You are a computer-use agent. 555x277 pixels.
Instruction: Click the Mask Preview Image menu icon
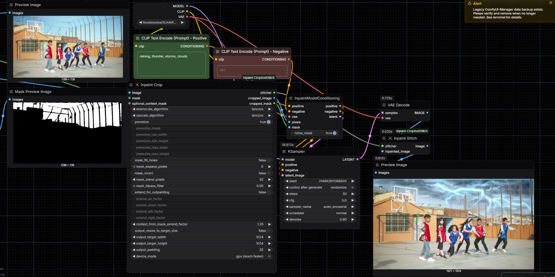click(11, 92)
